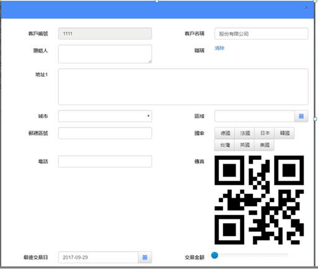Click into the 聯絡人 text area
Viewport: 318px width, 272px height.
[x=105, y=54]
